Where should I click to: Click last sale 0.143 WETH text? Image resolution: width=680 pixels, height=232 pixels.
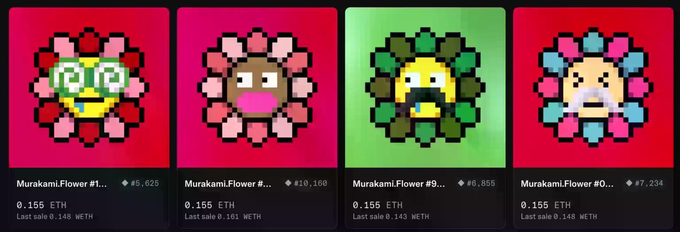click(391, 217)
